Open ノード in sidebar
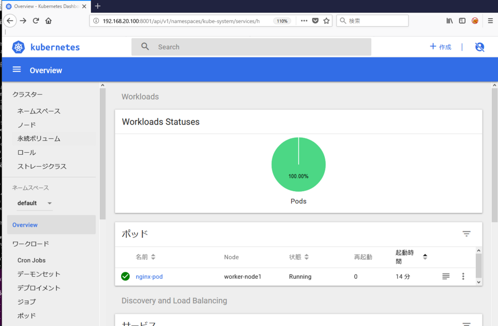498x326 pixels. point(26,125)
